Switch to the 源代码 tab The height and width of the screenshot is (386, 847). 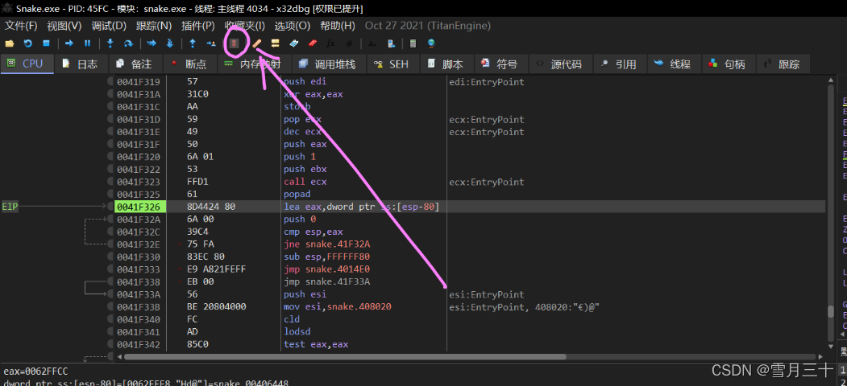click(559, 64)
